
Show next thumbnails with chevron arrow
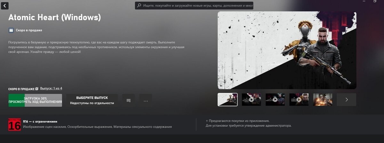click(x=347, y=100)
